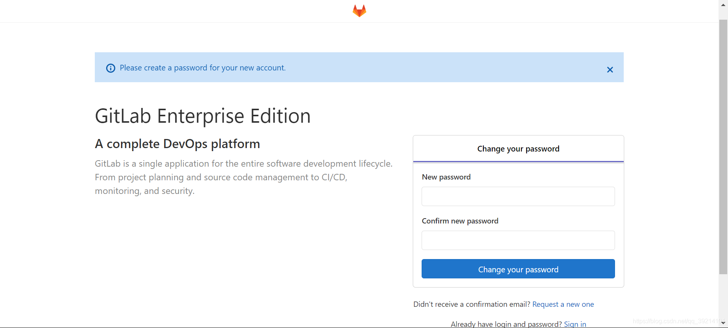Click the GitLab Enterprise Edition heading
This screenshot has width=728, height=328.
202,116
